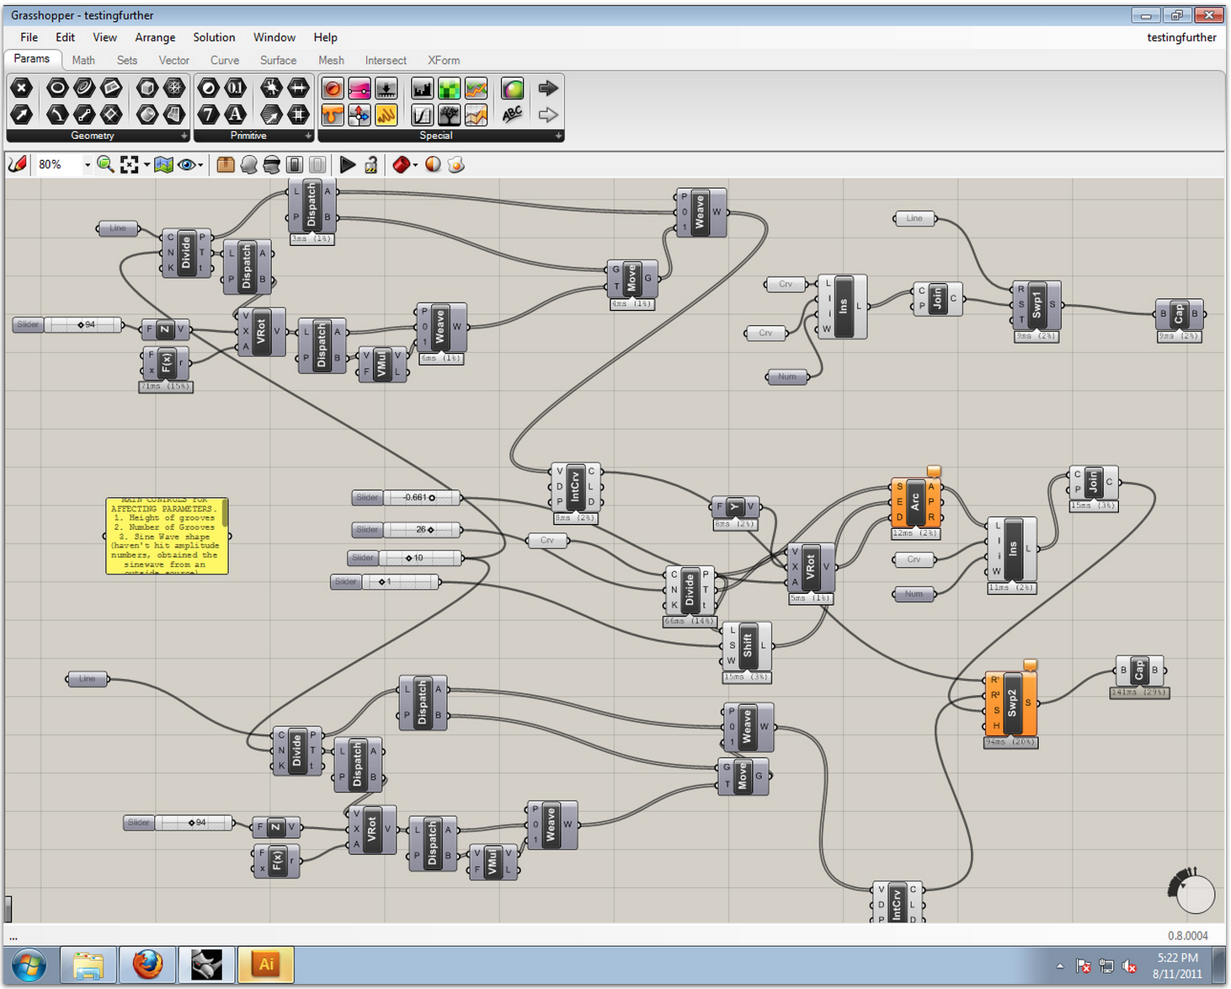This screenshot has width=1231, height=989.
Task: Open the Solution menu
Action: point(214,37)
